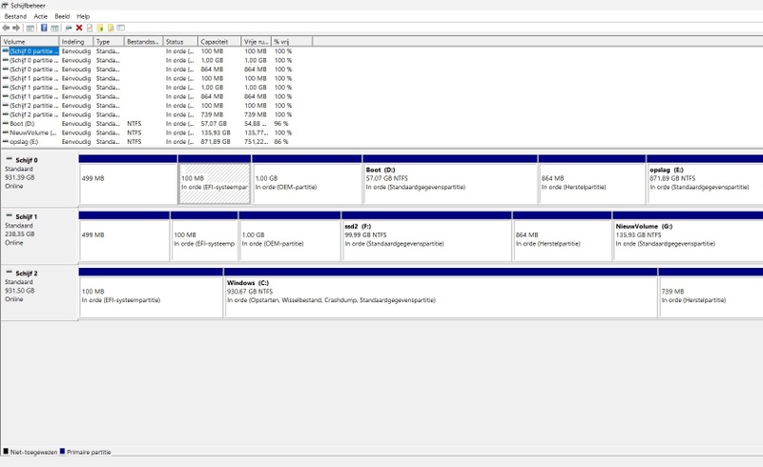Sort by the % vrij column header
Screen dimensions: 763x467
292,41
